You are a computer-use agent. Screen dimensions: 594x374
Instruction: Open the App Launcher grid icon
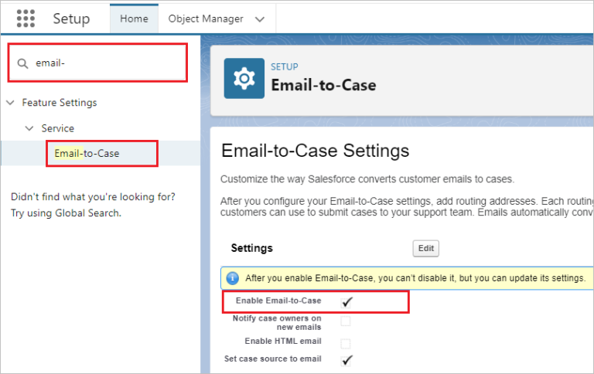point(26,19)
